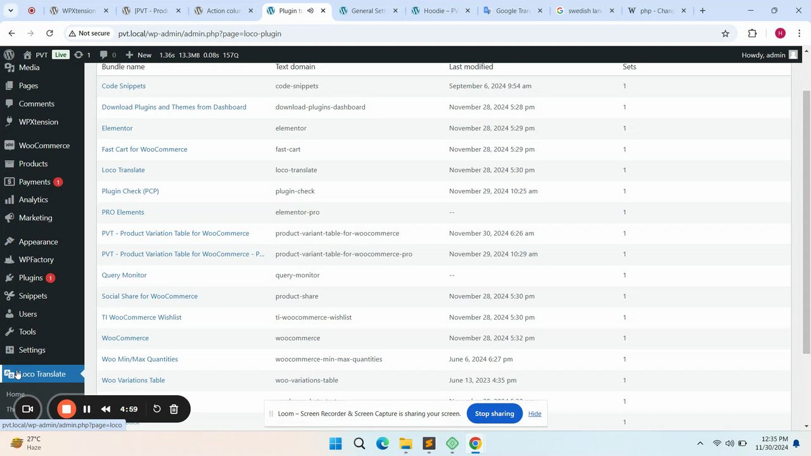Click the Loom restart recording icon
Screen dimensions: 811x456
coord(156,409)
